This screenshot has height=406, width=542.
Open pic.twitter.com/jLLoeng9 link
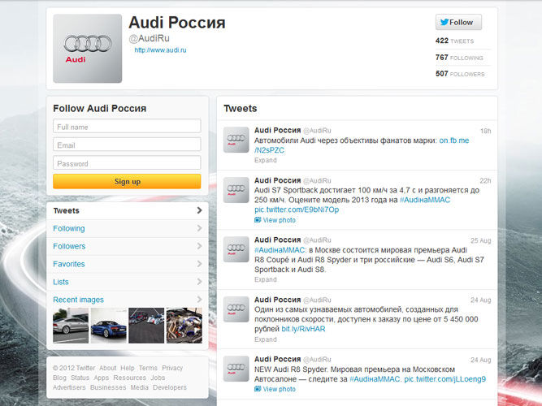point(444,379)
